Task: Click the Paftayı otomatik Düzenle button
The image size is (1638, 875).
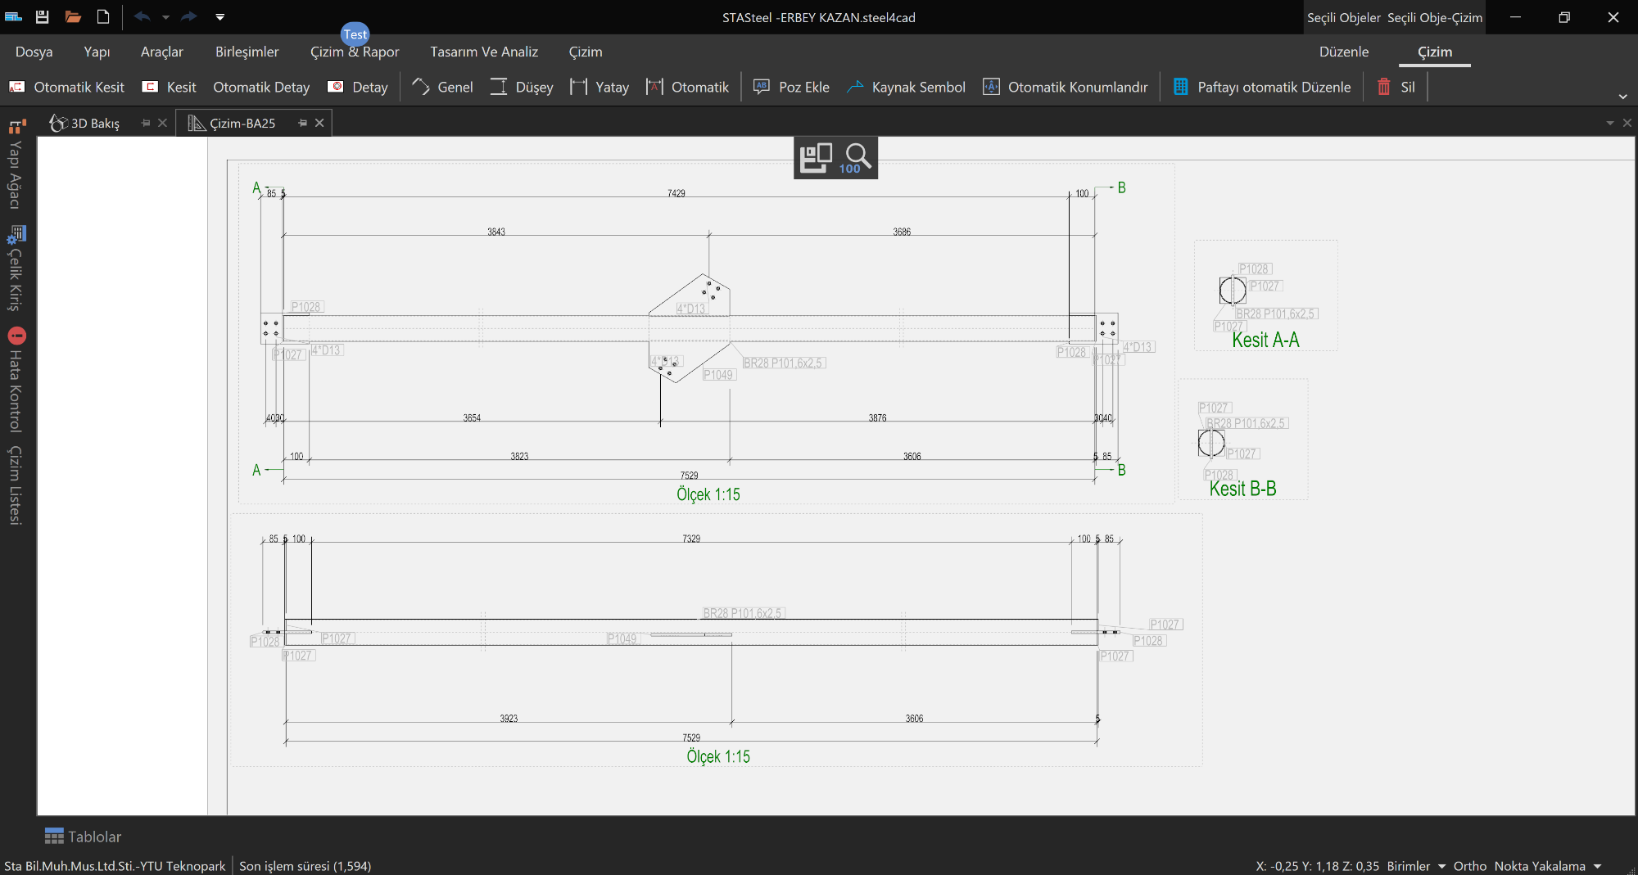Action: [x=1262, y=87]
